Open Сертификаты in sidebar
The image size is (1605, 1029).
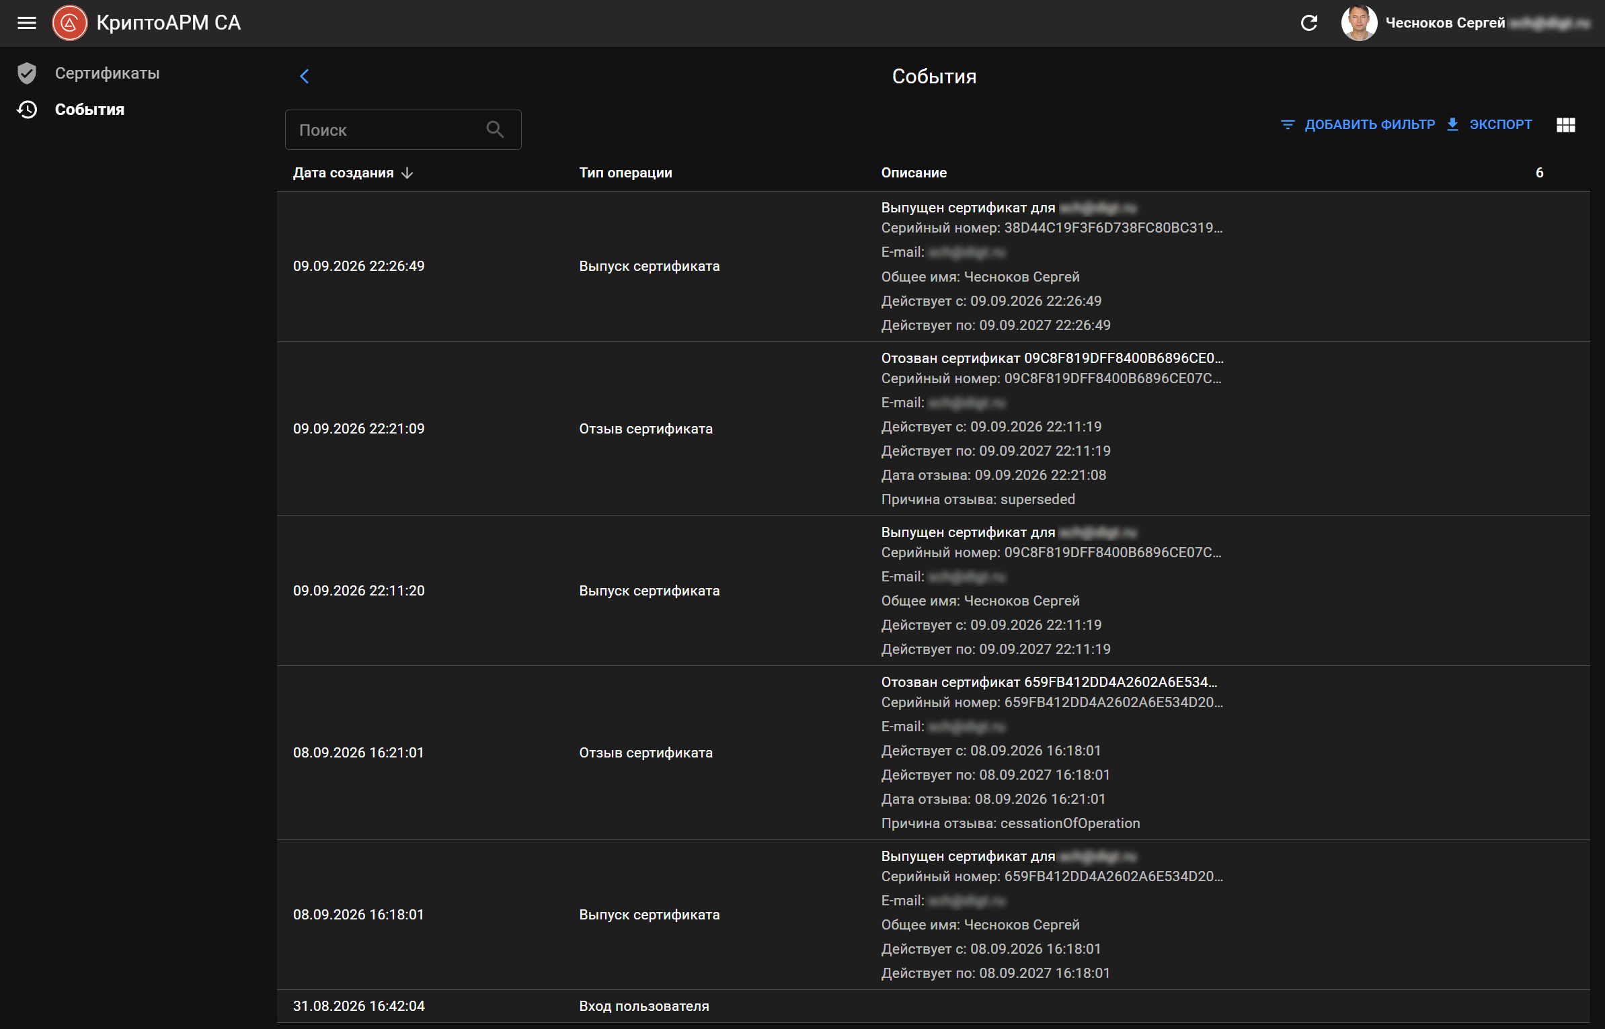click(107, 73)
